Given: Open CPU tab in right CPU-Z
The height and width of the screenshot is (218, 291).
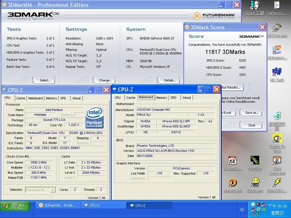Looking at the screenshot, I should tap(117, 98).
